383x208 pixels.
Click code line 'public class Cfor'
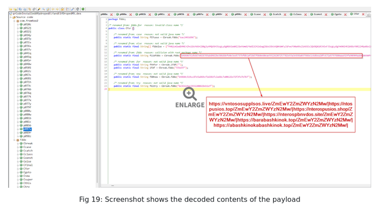coord(121,28)
